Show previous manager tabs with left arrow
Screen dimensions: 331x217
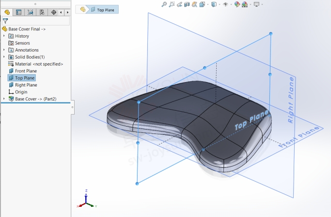[61, 13]
